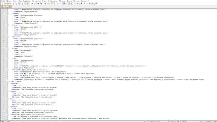Screen dimensions: 217x122
Task: Open the Вкладки menu
Action: click(x=84, y=1)
